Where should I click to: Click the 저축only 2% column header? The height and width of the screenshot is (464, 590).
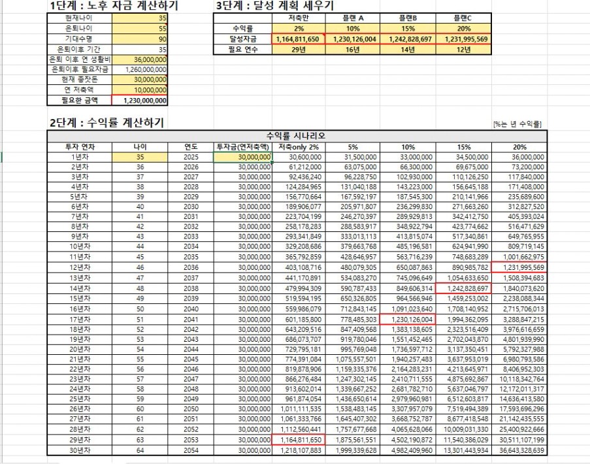coord(299,147)
